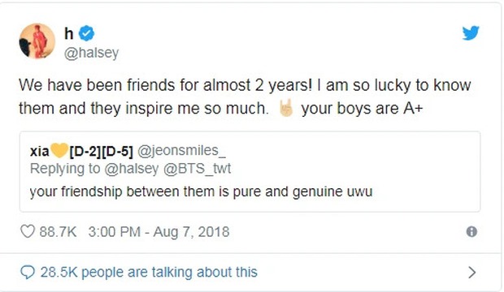This screenshot has height=292, width=504.
Task: Click @halsey mention in Replying to line
Action: (132, 169)
